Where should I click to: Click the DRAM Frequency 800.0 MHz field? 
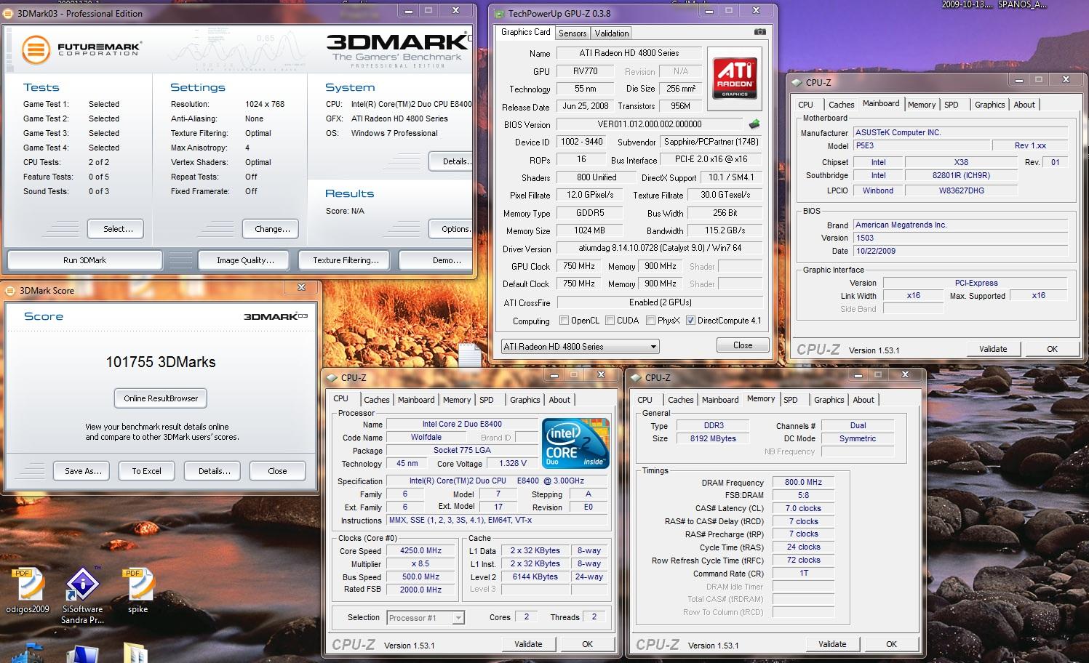coord(803,482)
